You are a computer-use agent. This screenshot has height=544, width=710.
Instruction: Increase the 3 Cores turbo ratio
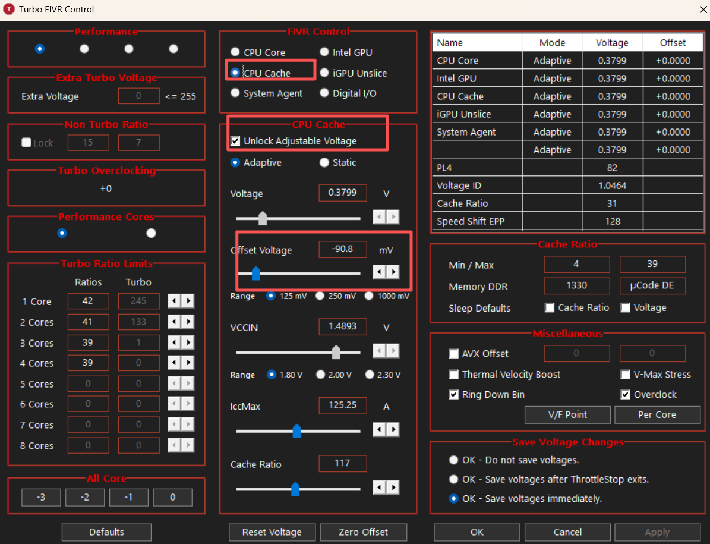188,342
